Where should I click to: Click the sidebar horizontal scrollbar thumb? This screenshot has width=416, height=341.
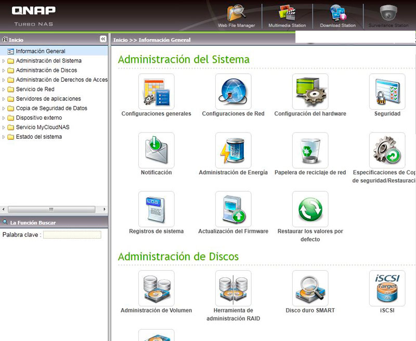51,209
